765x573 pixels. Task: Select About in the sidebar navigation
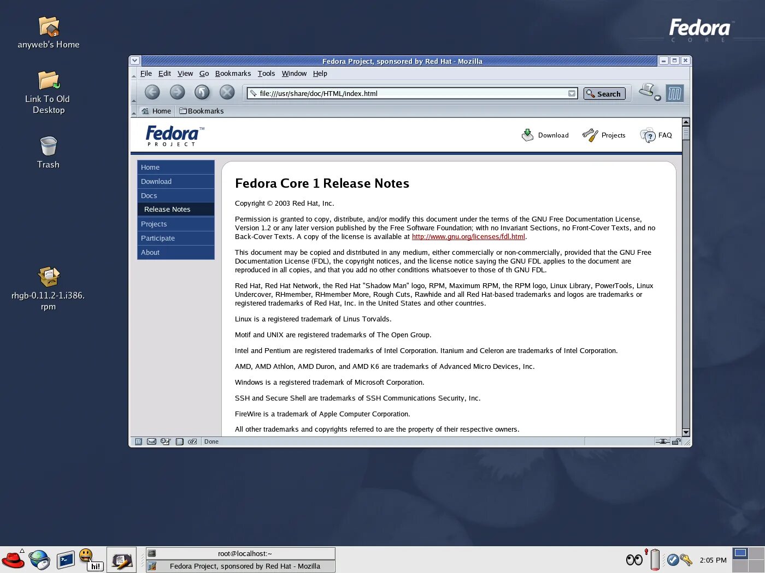pos(176,252)
